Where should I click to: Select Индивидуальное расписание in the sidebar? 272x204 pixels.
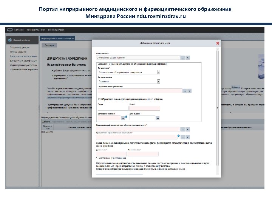tap(23, 65)
